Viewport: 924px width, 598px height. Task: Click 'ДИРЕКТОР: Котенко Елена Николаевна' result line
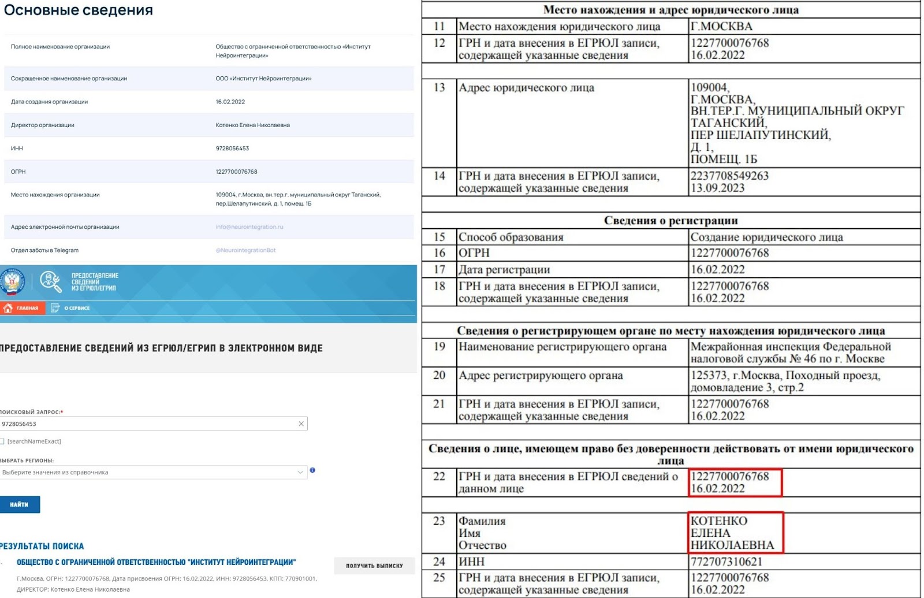coord(73,589)
